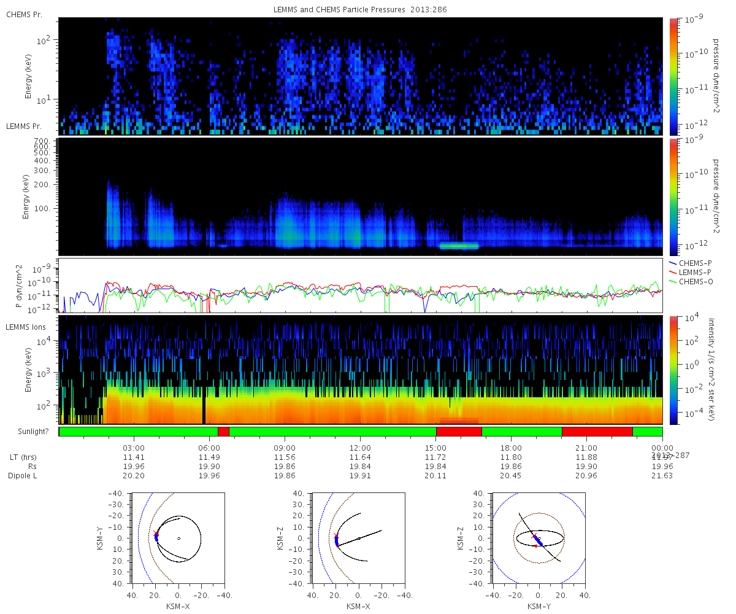The width and height of the screenshot is (736, 614).
Task: Click the long green Sunlight segment at 12:00
Action: pyautogui.click(x=332, y=432)
